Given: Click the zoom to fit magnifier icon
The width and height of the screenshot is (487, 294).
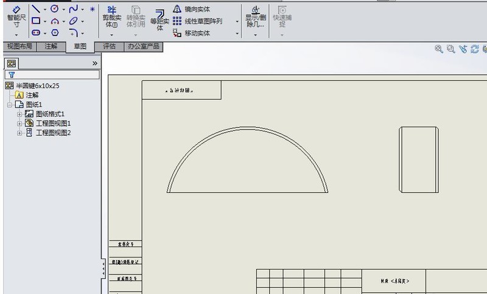Looking at the screenshot, I should coord(438,49).
